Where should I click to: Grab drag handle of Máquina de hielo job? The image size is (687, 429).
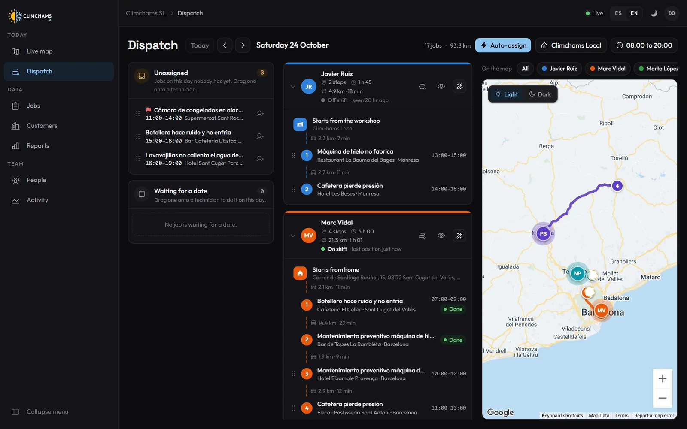coord(293,155)
